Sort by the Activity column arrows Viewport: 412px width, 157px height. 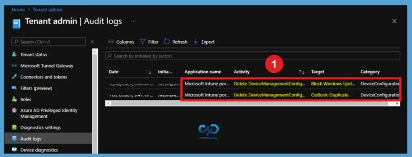(301, 72)
